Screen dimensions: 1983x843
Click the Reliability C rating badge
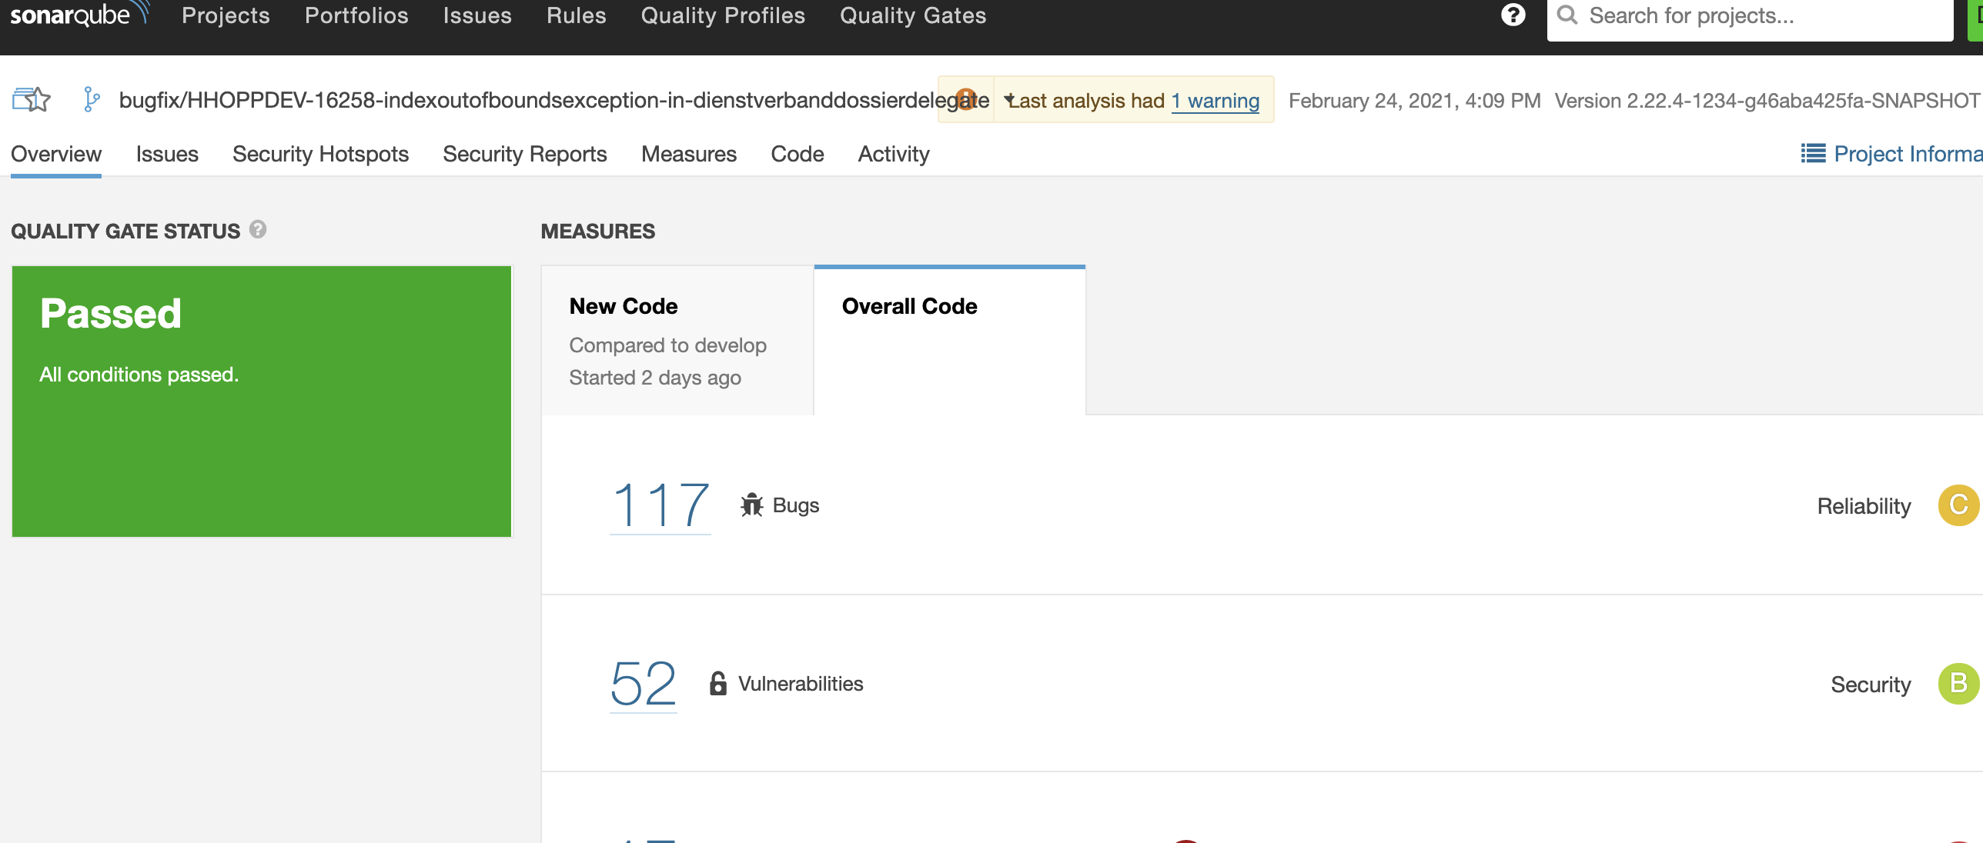(1958, 505)
